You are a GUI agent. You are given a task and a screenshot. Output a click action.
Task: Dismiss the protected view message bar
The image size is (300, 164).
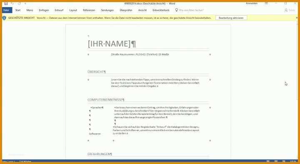click(x=297, y=17)
